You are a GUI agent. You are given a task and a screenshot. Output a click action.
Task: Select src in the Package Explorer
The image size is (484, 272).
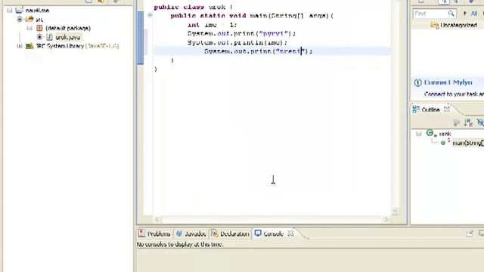point(39,20)
